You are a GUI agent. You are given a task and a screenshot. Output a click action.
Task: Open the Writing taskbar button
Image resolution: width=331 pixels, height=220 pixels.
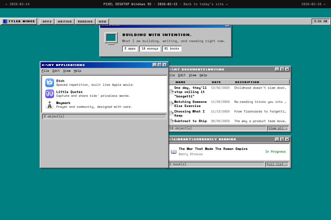pyautogui.click(x=65, y=21)
